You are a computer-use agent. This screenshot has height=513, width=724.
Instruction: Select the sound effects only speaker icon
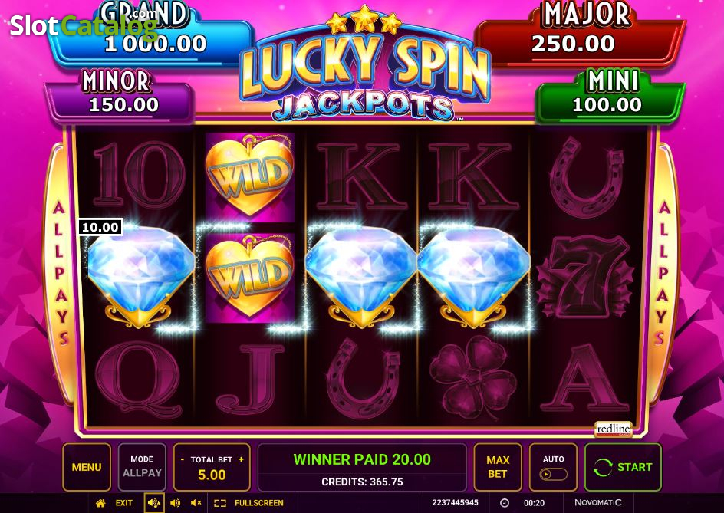click(175, 503)
